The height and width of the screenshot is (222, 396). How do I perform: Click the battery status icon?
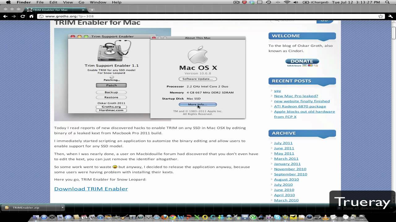306,2
